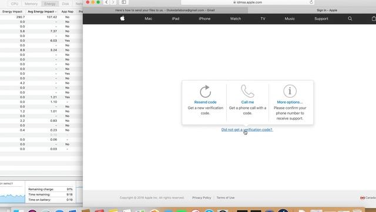The image size is (376, 212).
Task: Select the Energy tab in Activity Monitor
Action: click(x=49, y=4)
